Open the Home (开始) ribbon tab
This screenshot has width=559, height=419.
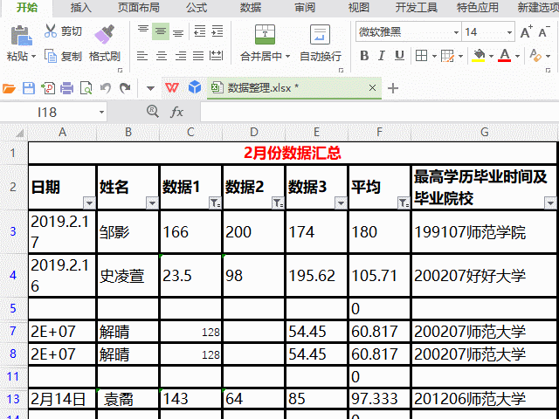pyautogui.click(x=27, y=8)
